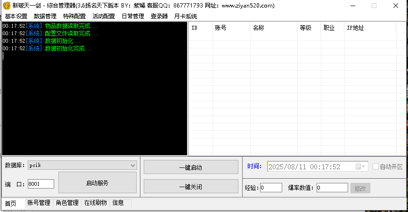Click the 一键关闭 button
The height and width of the screenshot is (212, 408).
pos(191,186)
